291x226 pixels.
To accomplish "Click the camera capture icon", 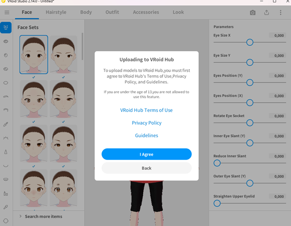I will (253, 13).
